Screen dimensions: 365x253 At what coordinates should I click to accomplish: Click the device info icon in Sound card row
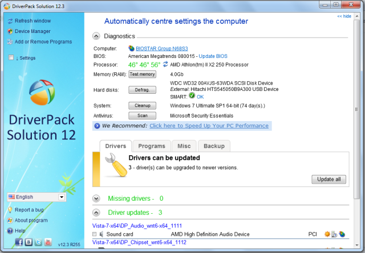[x=334, y=234]
